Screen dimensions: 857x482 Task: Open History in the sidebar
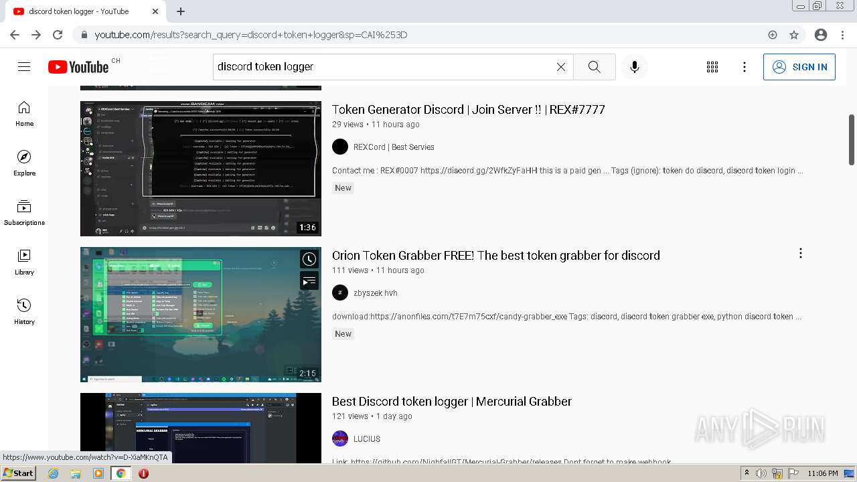click(x=24, y=312)
